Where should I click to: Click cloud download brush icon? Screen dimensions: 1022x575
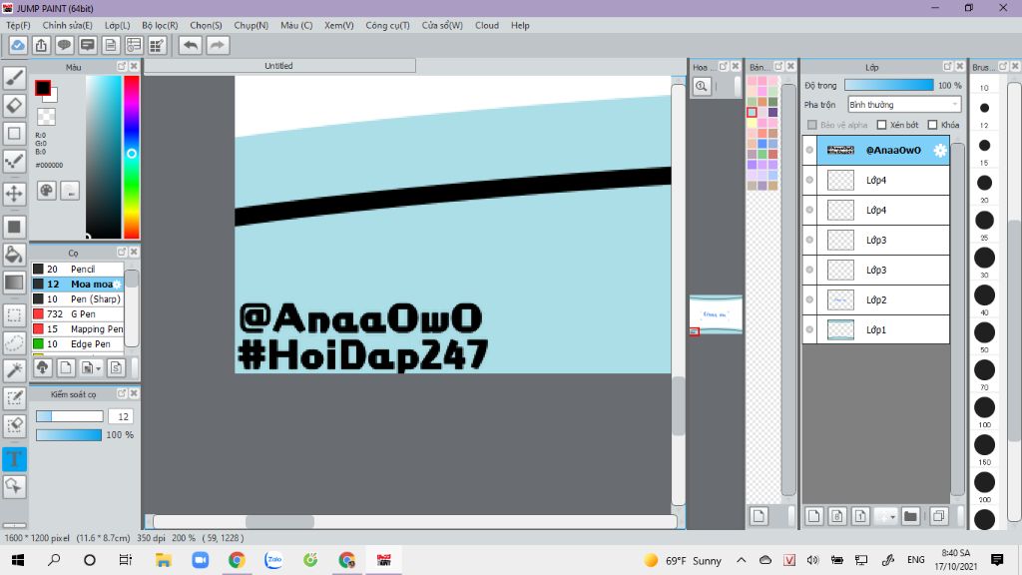coord(42,367)
